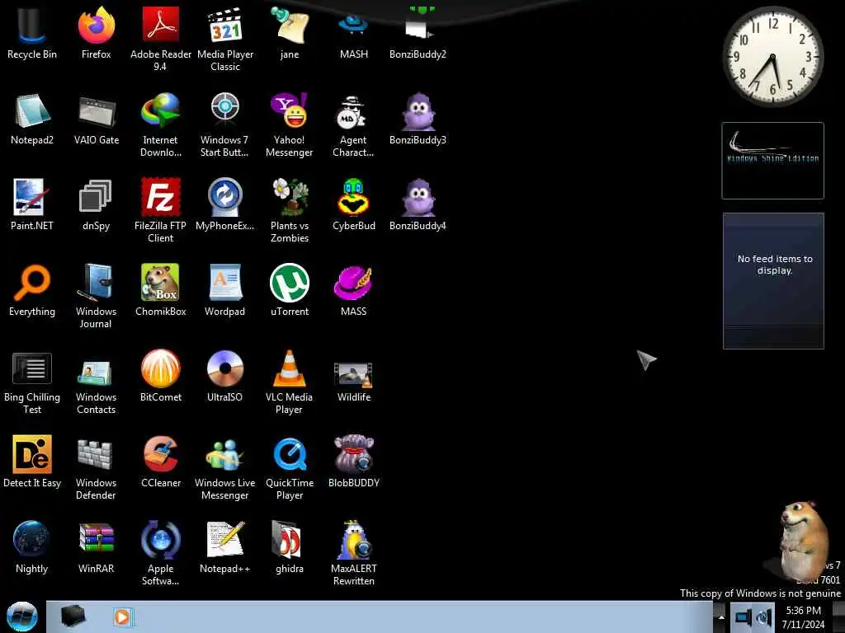The height and width of the screenshot is (633, 845).
Task: Click the jane desktop icon
Action: point(290,33)
